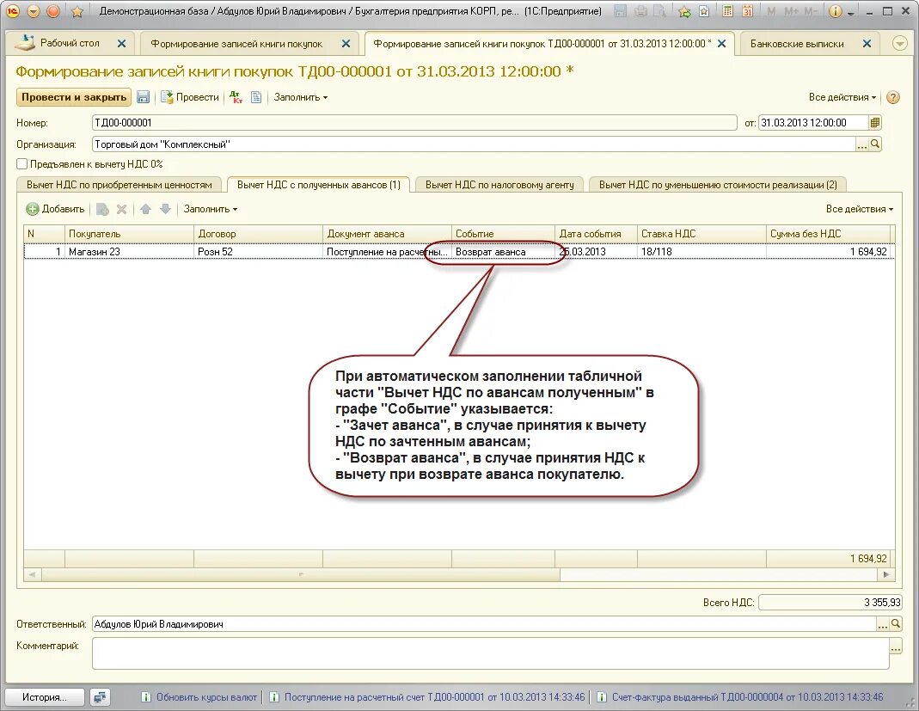
Task: Click the M+ memory button
Action: [791, 11]
